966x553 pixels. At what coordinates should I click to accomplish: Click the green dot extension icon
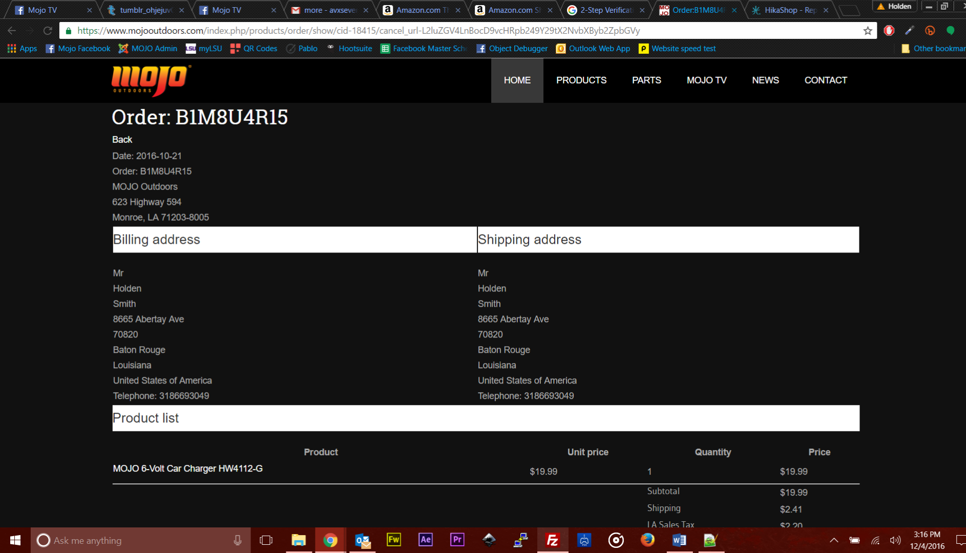[x=951, y=31]
